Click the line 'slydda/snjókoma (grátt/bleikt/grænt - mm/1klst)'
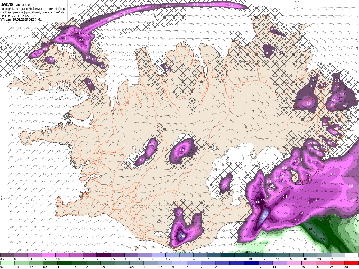 pos(33,12)
